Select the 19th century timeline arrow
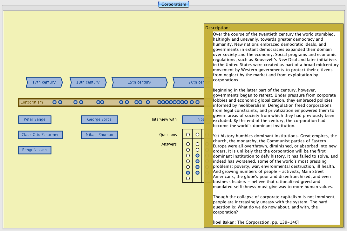The width and height of the screenshot is (347, 231). (x=139, y=82)
